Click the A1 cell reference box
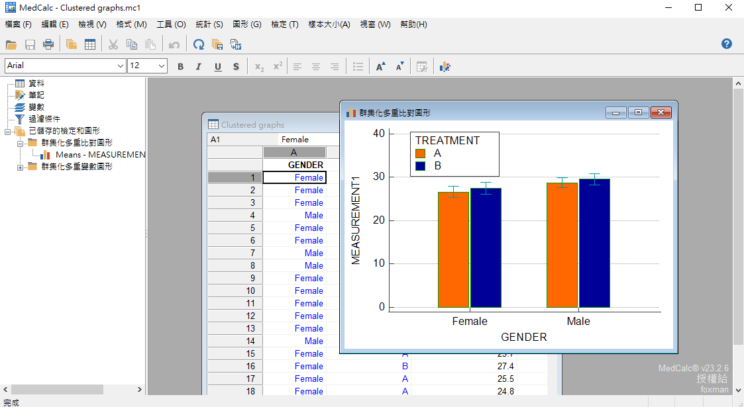This screenshot has height=407, width=744. 242,139
